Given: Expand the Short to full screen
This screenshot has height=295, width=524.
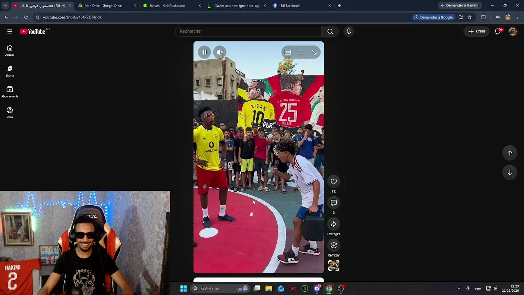Looking at the screenshot, I should [x=314, y=52].
